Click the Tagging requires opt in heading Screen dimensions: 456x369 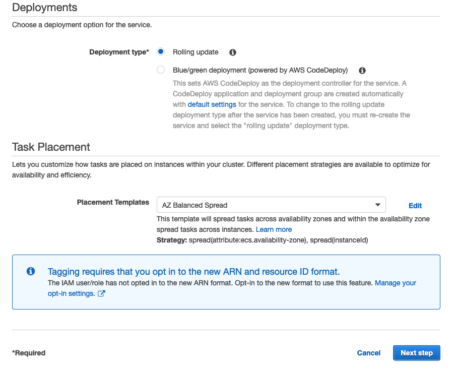click(x=193, y=272)
